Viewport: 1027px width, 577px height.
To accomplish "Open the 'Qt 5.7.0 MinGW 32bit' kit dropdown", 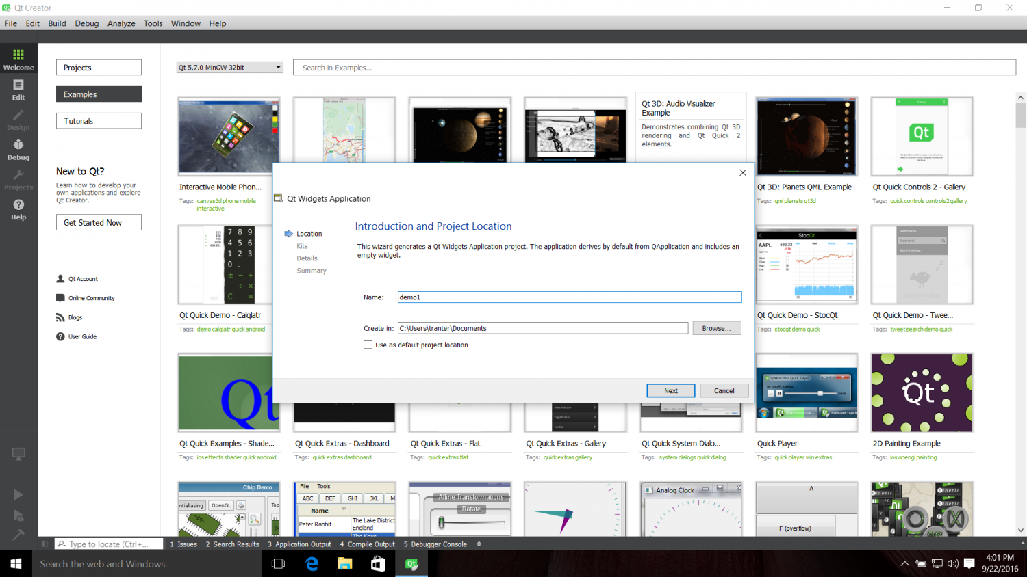I will (x=229, y=67).
